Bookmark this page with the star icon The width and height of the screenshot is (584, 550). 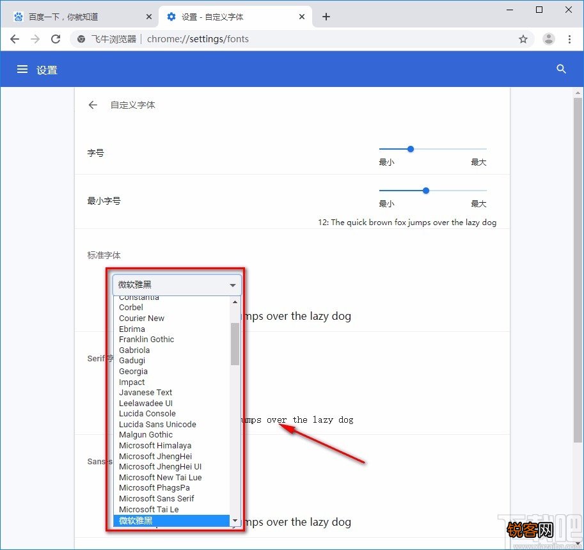[523, 39]
